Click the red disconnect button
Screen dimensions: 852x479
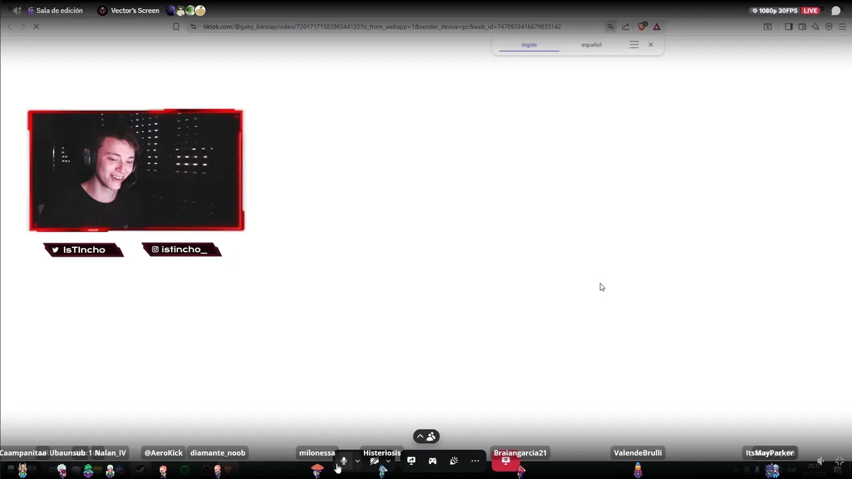pyautogui.click(x=506, y=460)
